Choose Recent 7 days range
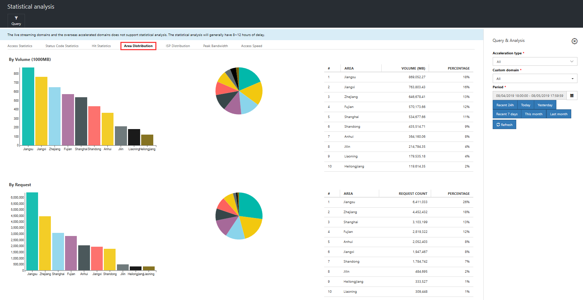The width and height of the screenshot is (583, 300). point(507,114)
